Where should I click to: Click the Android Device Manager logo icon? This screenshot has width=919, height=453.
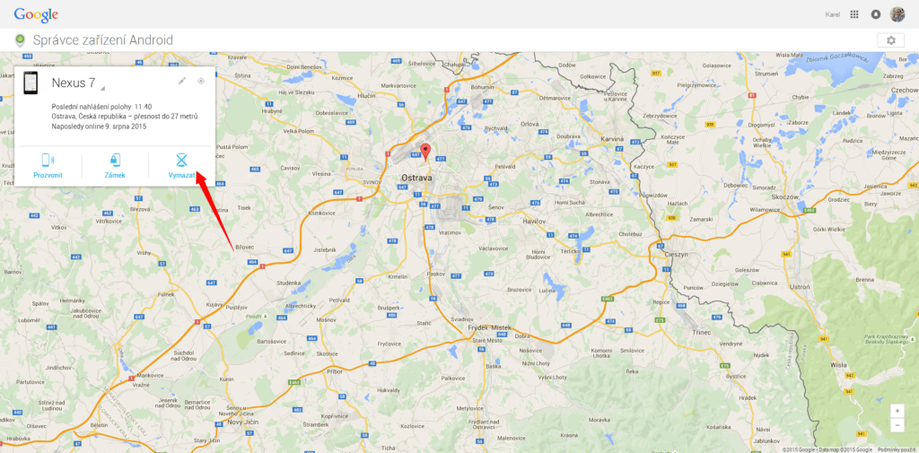point(22,39)
